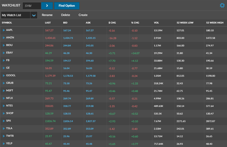Expand the AMZN row triangle
The width and height of the screenshot is (227, 147).
[x=4, y=38]
